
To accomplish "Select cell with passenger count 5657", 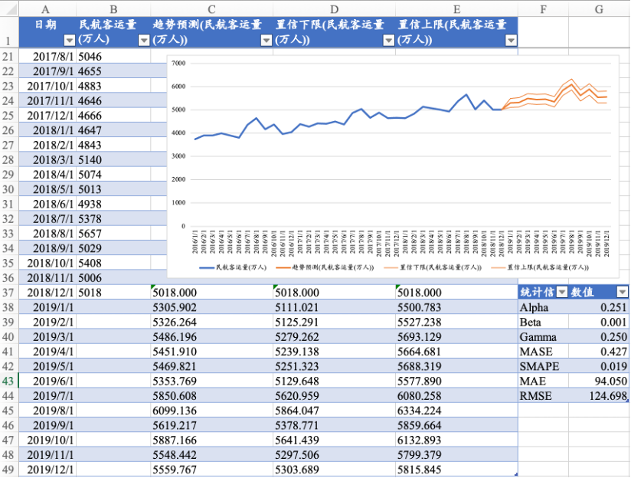I will coord(113,233).
